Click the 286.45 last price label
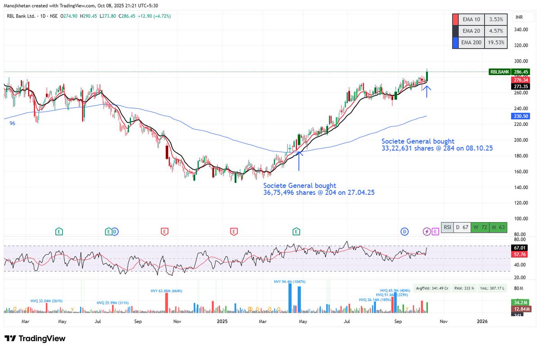Image resolution: width=540 pixels, height=350 pixels. 521,72
